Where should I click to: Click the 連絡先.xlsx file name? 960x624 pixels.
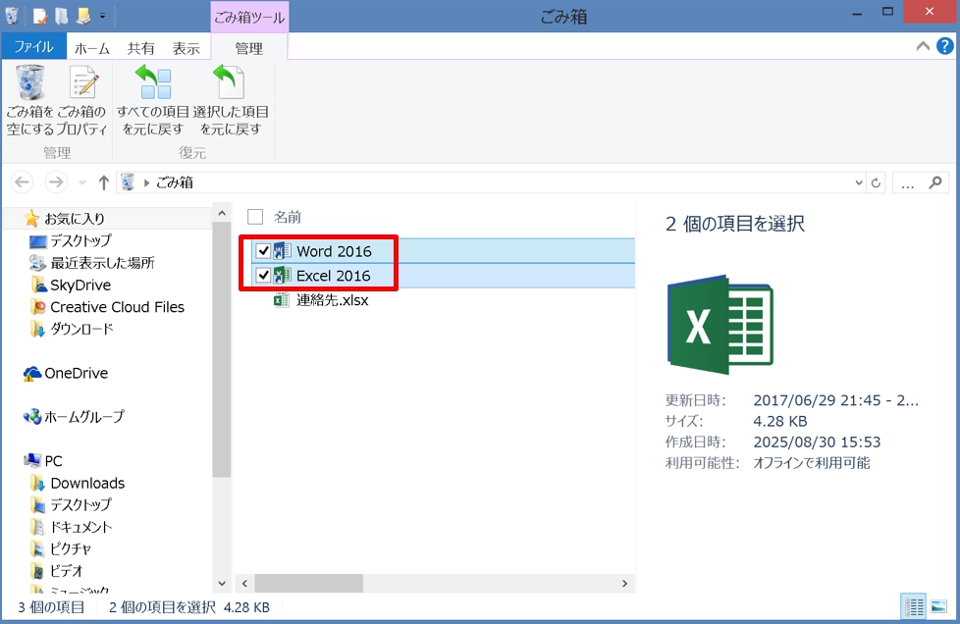click(x=333, y=300)
